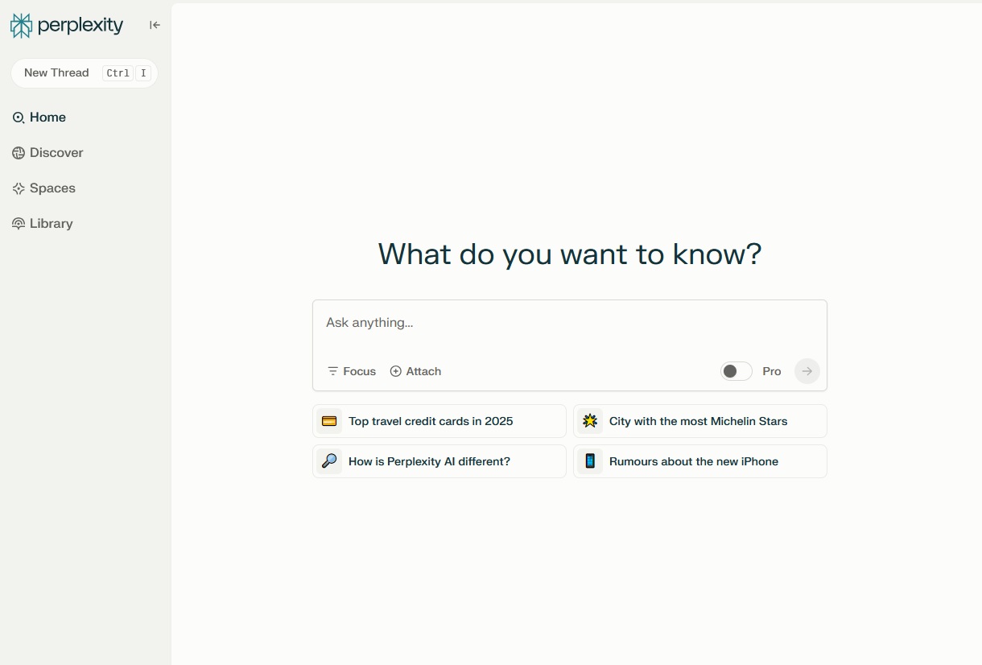The height and width of the screenshot is (665, 982).
Task: Select 'City with the most Michelin Stars' suggestion
Action: pos(700,421)
